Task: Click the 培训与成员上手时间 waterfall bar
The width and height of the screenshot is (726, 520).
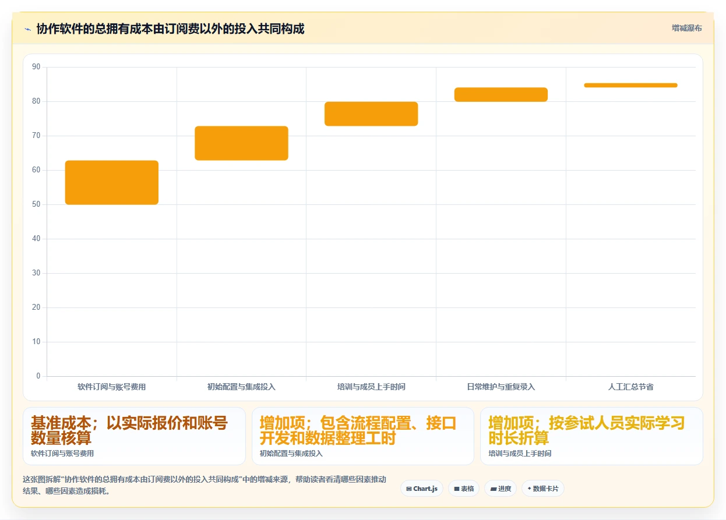Action: pos(371,114)
